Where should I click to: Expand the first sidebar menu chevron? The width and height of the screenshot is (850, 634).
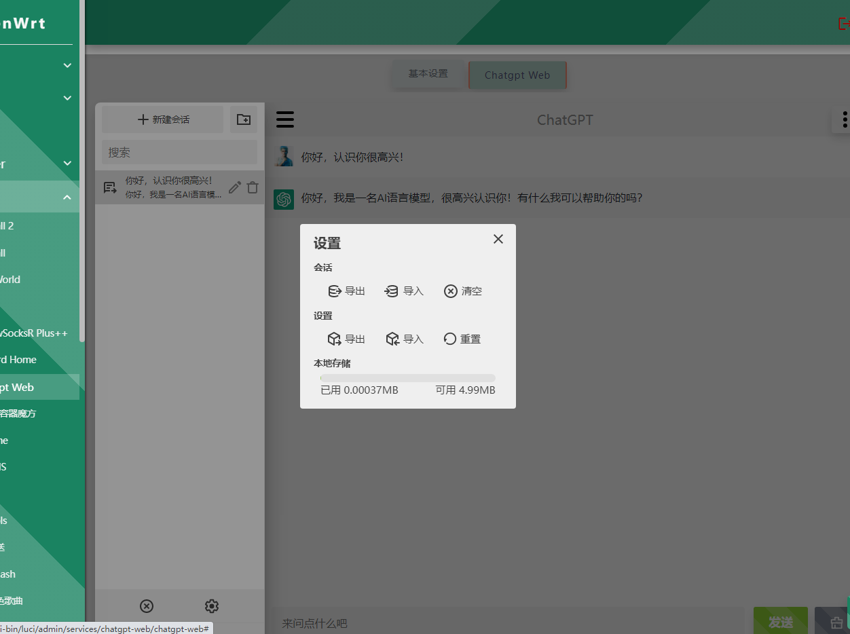coord(67,66)
